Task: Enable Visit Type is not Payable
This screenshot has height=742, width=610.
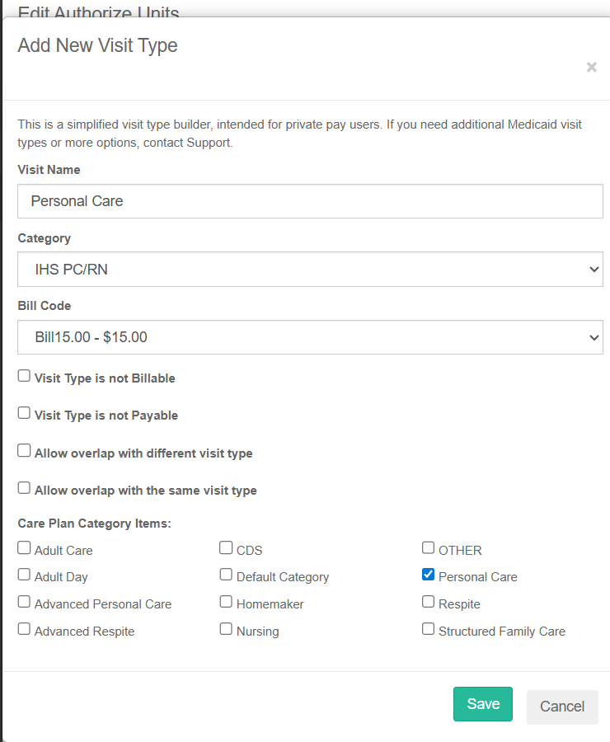Action: click(x=25, y=414)
